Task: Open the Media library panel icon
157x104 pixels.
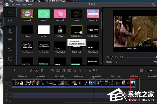Action: (x=10, y=12)
